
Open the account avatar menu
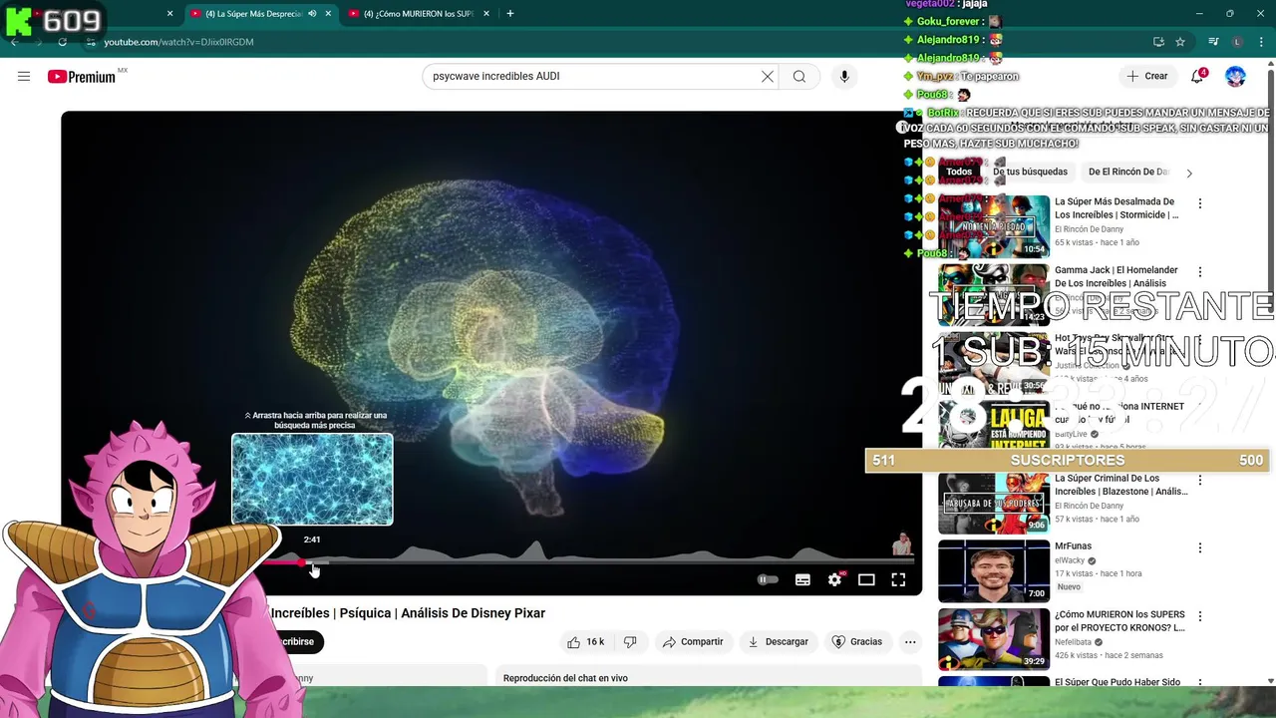click(x=1235, y=76)
